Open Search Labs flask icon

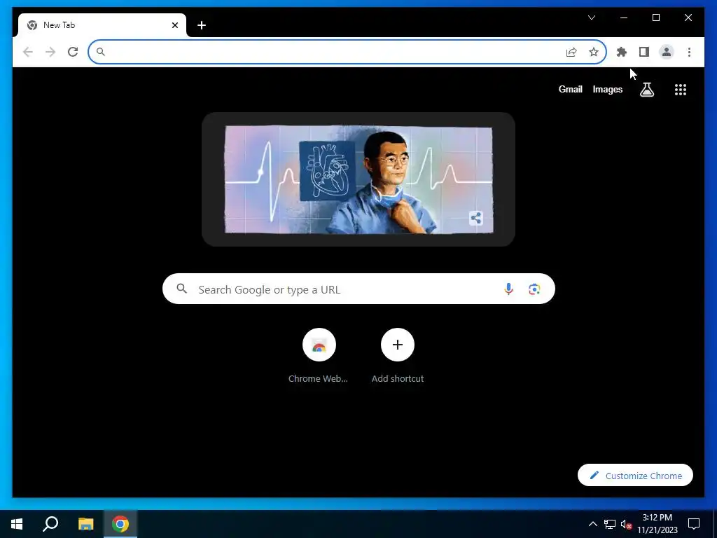(646, 90)
